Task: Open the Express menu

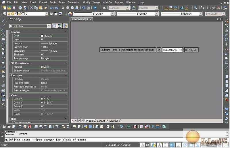Action: [x=119, y=2]
